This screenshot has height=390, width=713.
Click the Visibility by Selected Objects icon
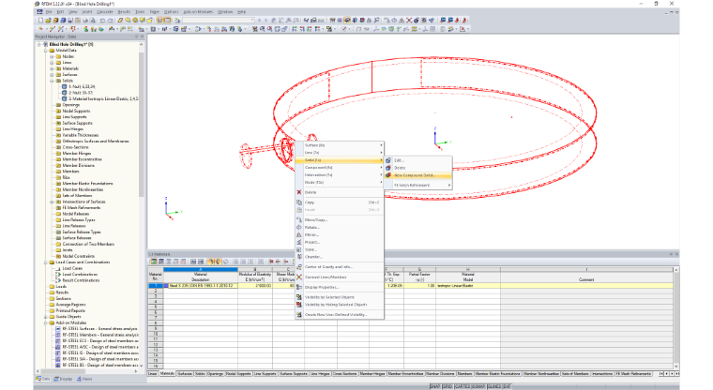pyautogui.click(x=299, y=297)
